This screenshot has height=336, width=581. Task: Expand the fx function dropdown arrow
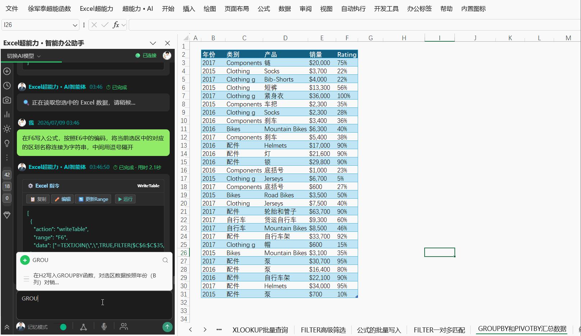(x=124, y=25)
